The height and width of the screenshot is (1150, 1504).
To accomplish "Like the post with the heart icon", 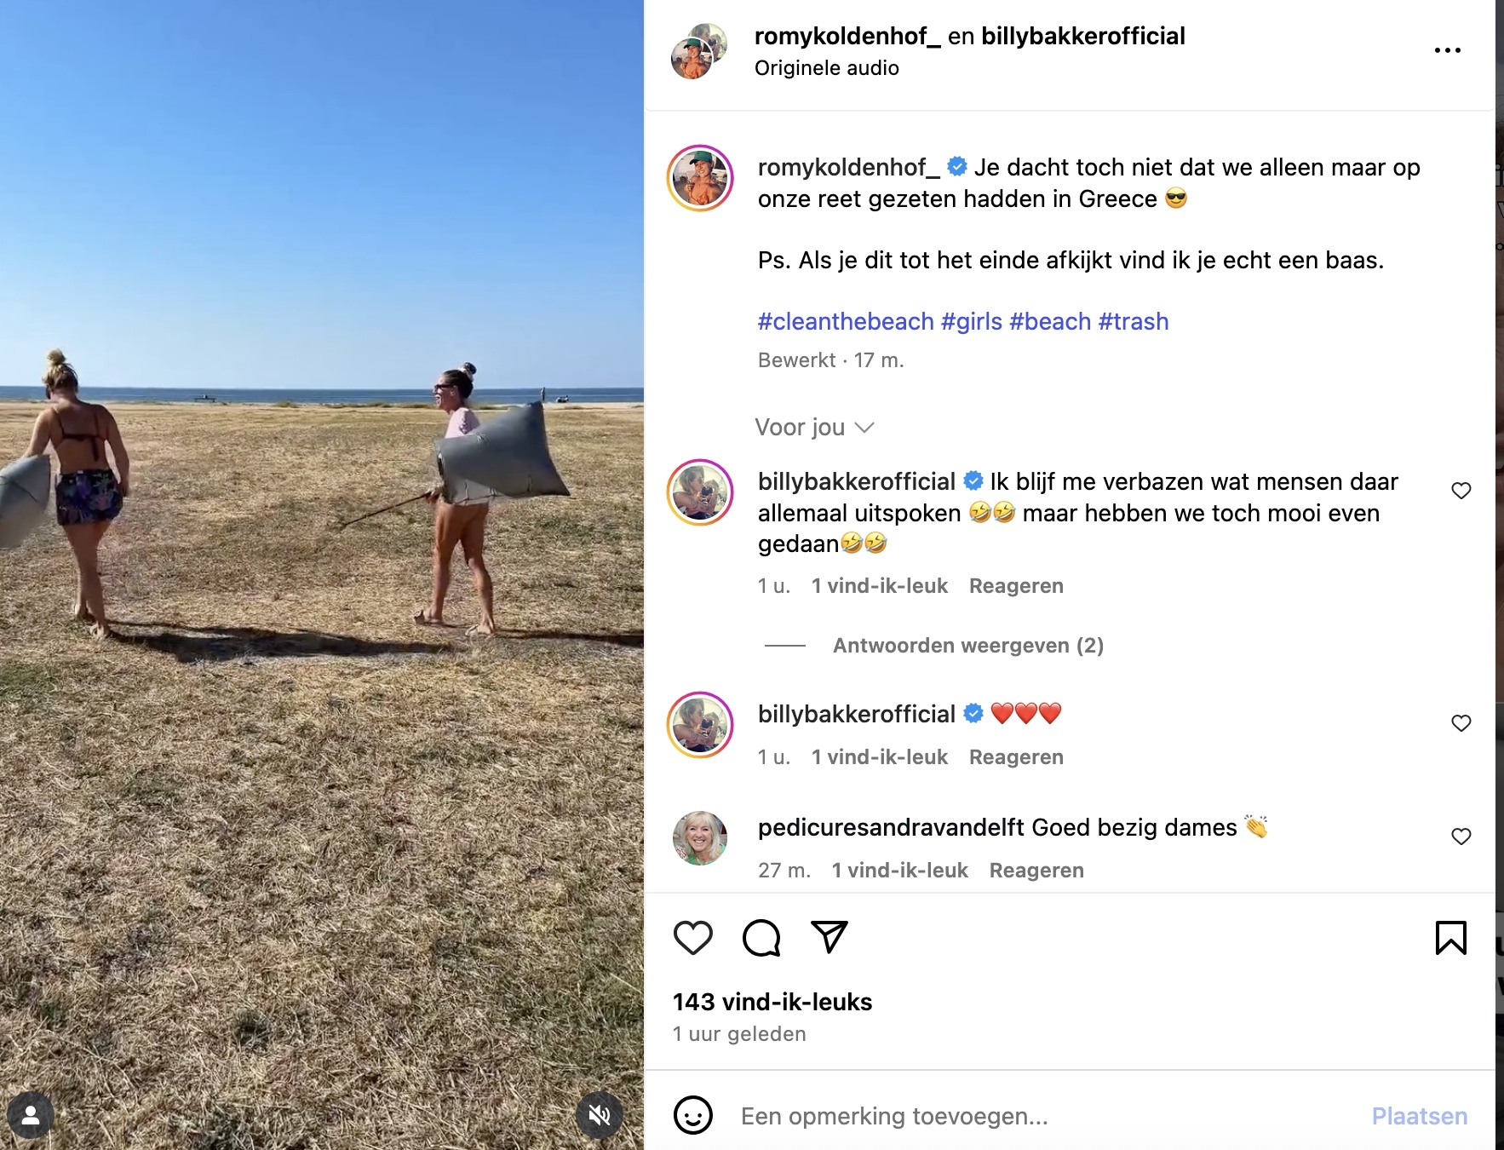I will (x=692, y=938).
